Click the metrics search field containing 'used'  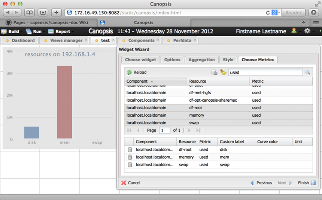pos(265,73)
